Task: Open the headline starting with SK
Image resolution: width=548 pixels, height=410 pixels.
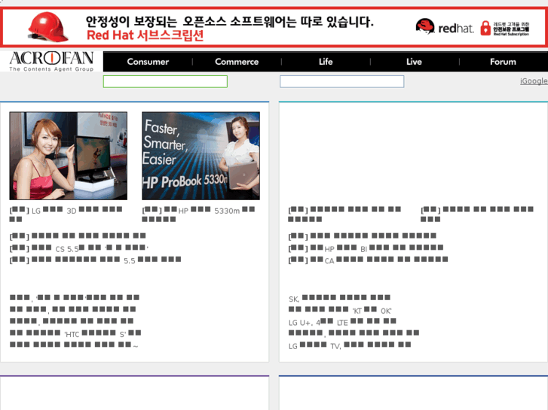Action: 339,298
